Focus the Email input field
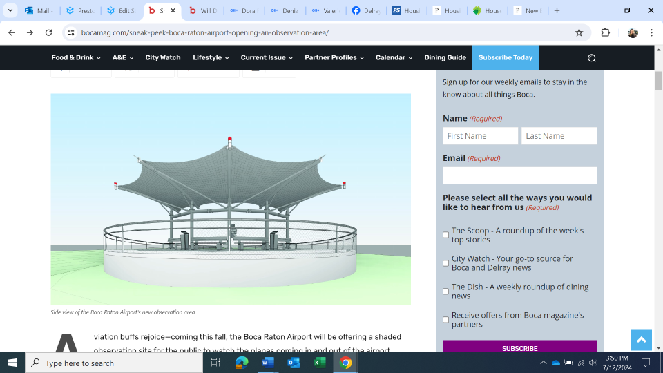 pyautogui.click(x=519, y=175)
